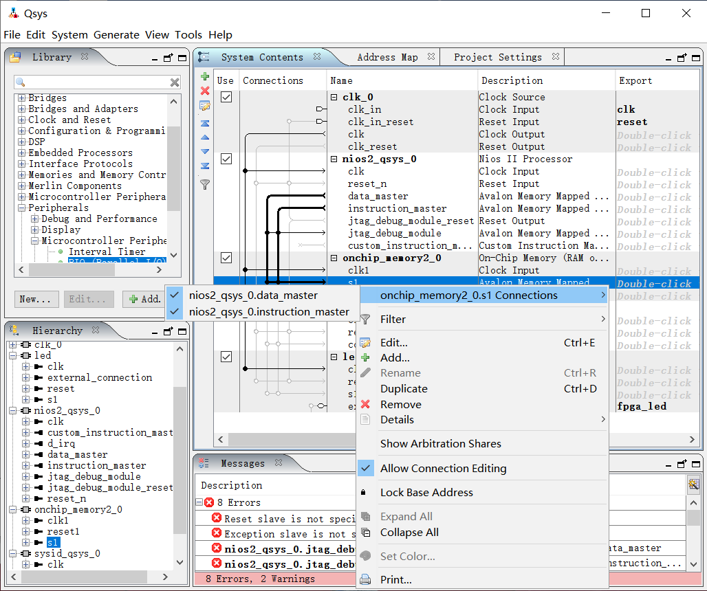Switch to the Address Map tab
707x591 pixels.
pyautogui.click(x=387, y=57)
